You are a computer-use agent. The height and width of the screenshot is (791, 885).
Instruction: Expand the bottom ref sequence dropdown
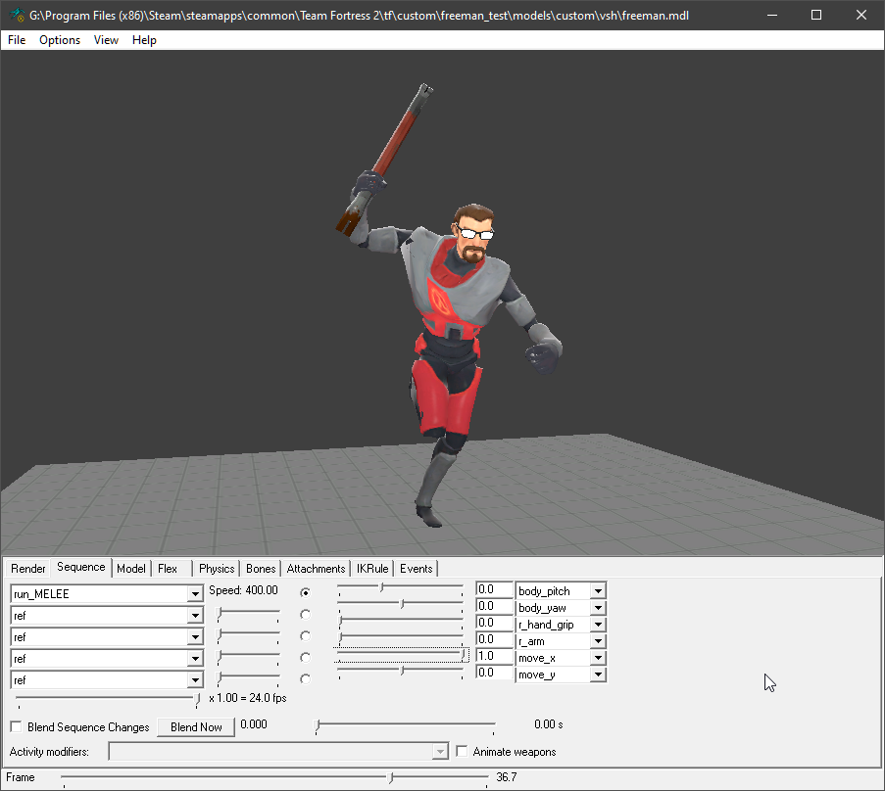195,680
